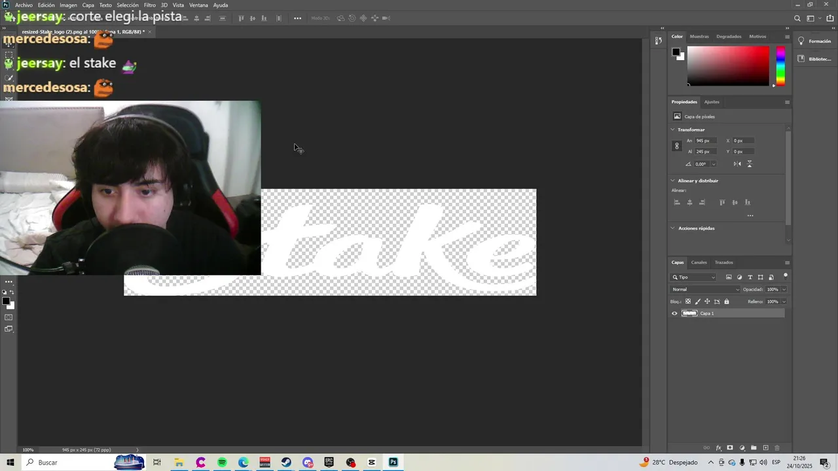Toggle lock artboard nesting icon

click(717, 302)
